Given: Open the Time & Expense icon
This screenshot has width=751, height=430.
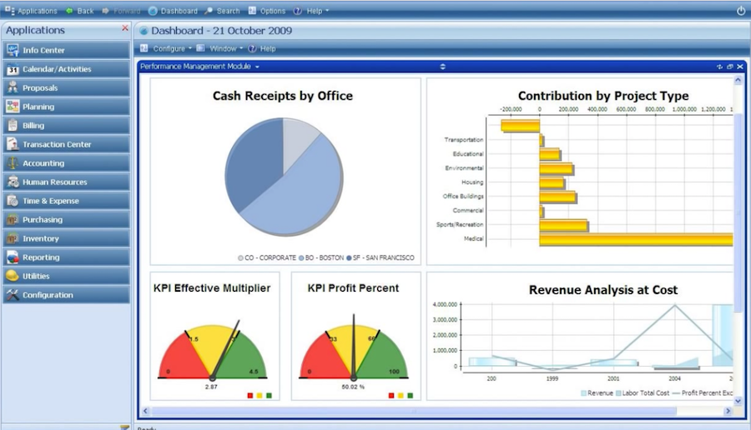Looking at the screenshot, I should pyautogui.click(x=13, y=200).
